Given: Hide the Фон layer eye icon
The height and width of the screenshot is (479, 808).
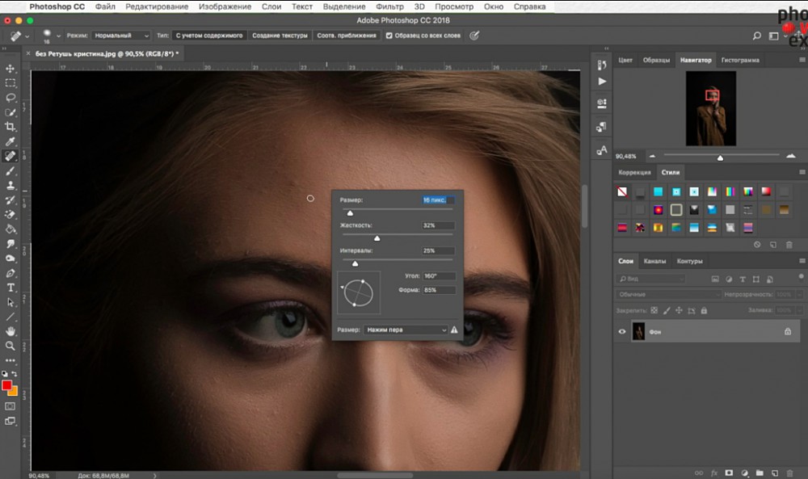Looking at the screenshot, I should (x=622, y=332).
